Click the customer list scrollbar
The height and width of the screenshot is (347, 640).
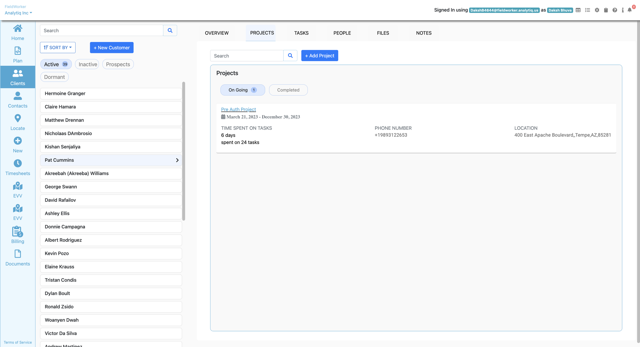point(184,151)
